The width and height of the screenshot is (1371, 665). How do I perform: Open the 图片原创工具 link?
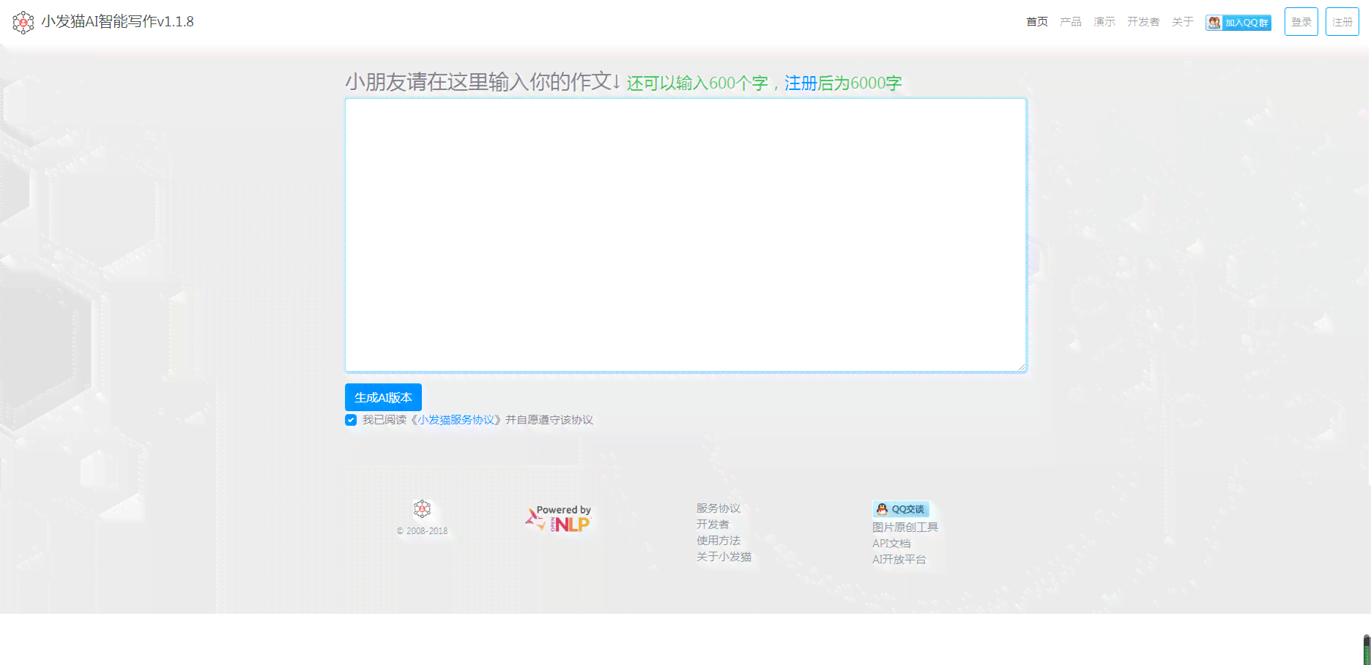905,527
